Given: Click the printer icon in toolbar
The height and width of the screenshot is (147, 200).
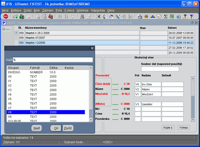Looking at the screenshot, I should point(82,16).
